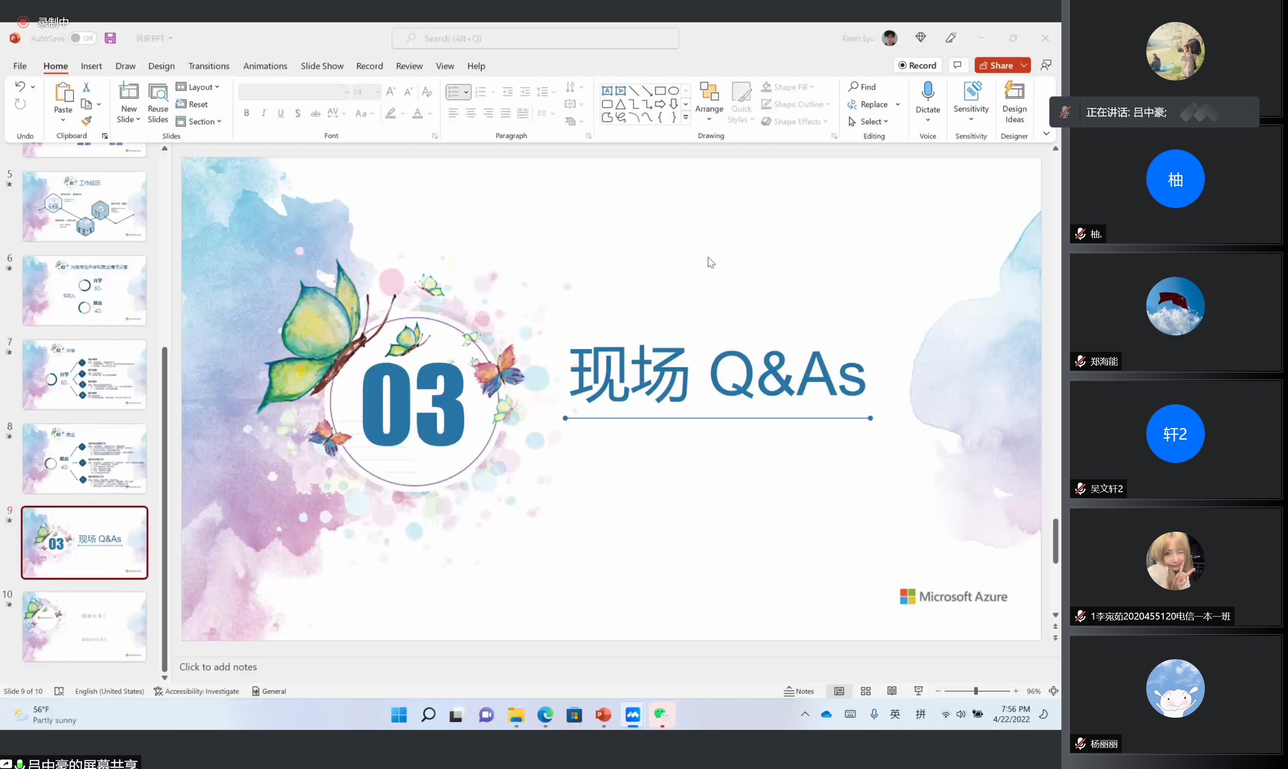
Task: Toggle Strikethrough formatting
Action: tap(315, 113)
